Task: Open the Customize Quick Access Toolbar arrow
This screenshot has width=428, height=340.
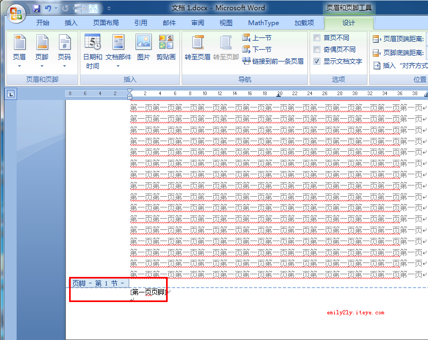Action: tap(109, 9)
